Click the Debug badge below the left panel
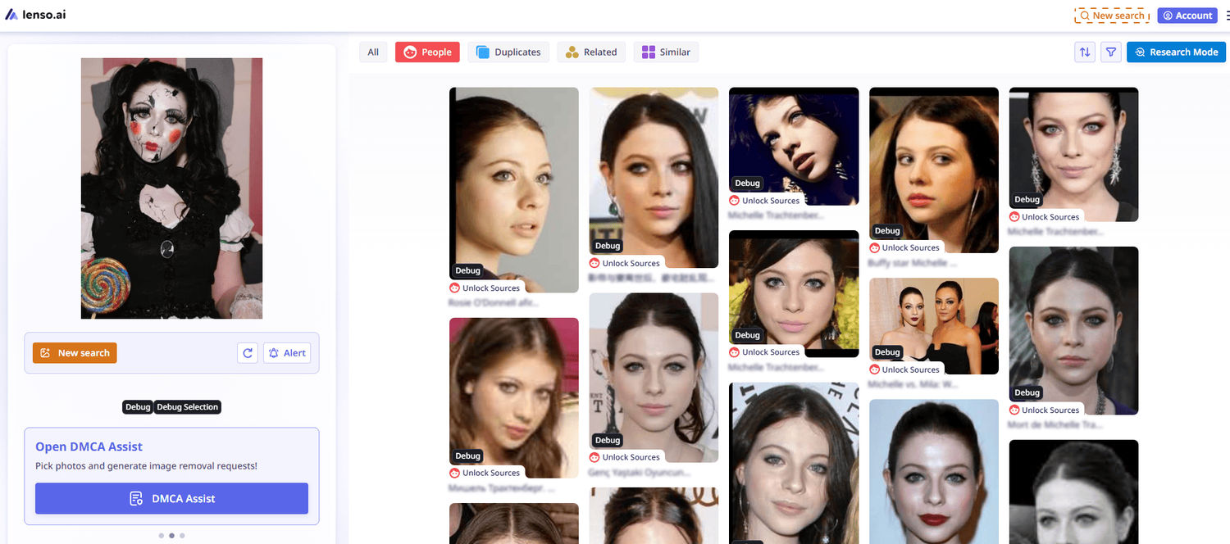Image resolution: width=1230 pixels, height=544 pixels. (x=138, y=407)
